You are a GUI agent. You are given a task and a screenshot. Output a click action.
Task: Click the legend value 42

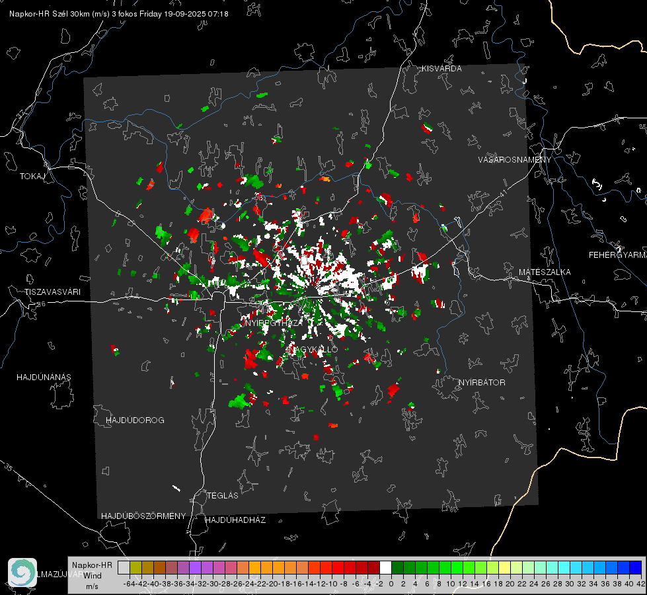(x=640, y=584)
